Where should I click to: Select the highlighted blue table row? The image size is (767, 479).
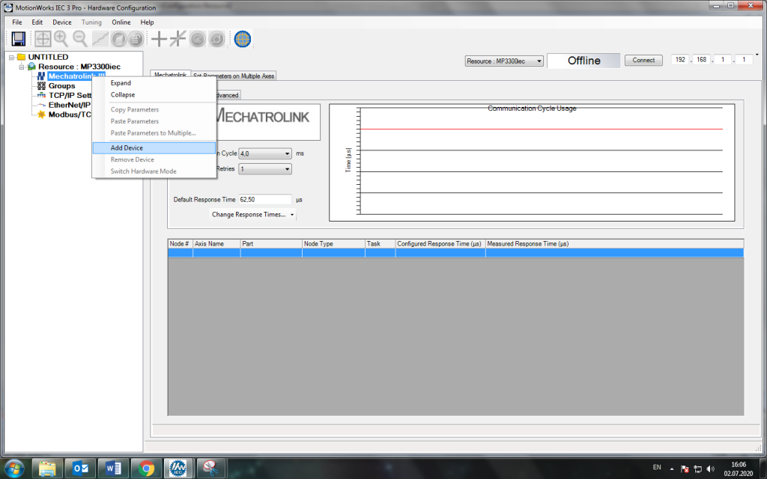point(455,253)
